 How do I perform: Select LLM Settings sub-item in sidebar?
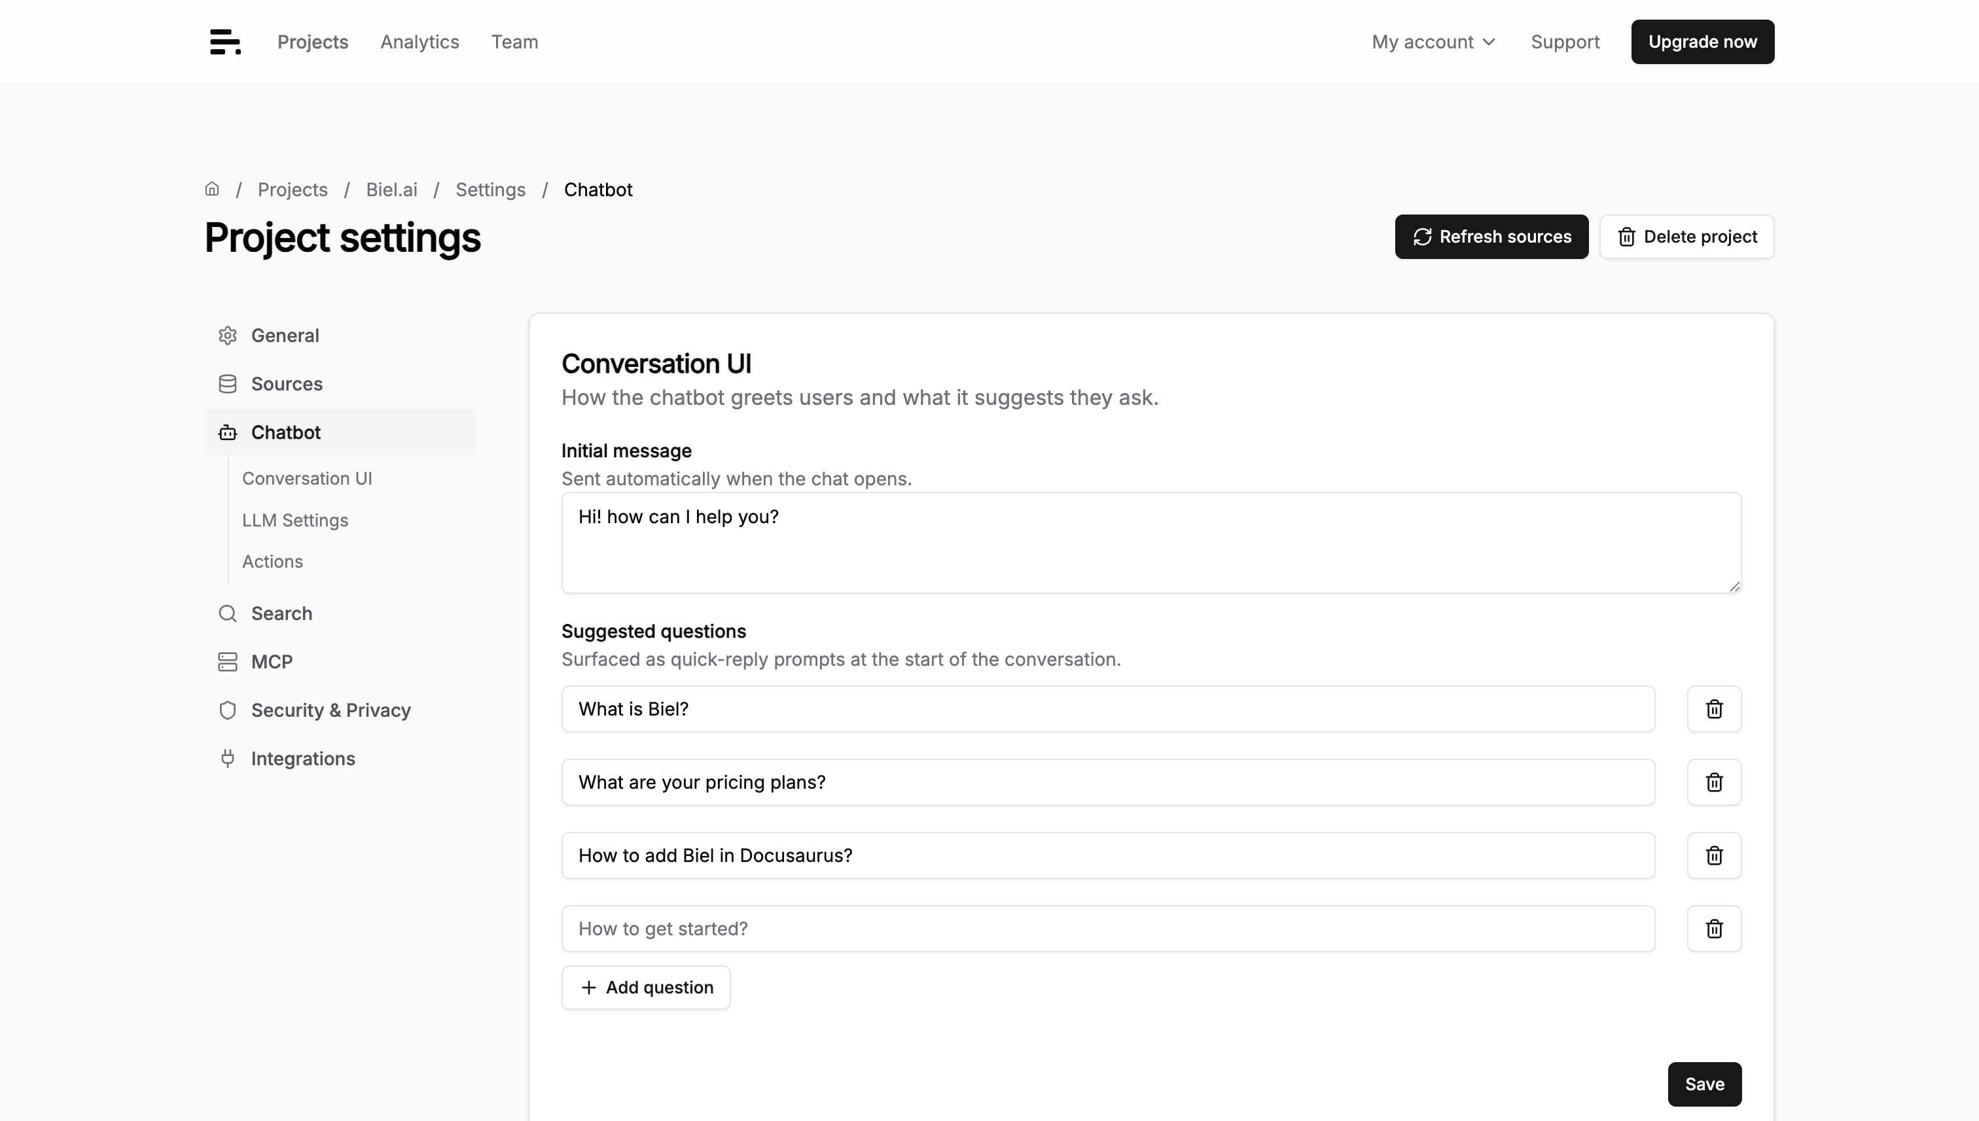pyautogui.click(x=295, y=521)
